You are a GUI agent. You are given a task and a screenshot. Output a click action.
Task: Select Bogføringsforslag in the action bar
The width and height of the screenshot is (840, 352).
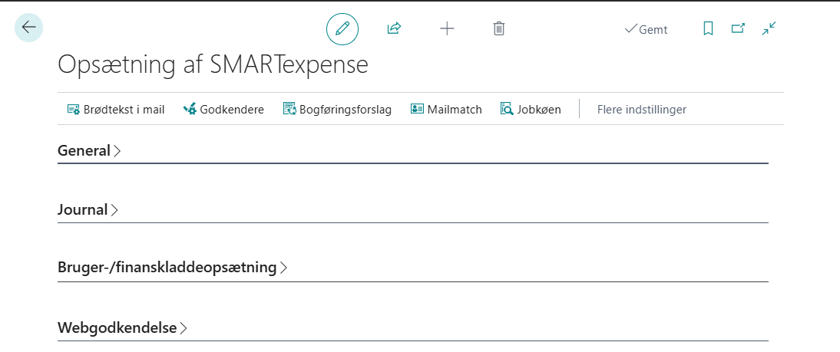point(337,109)
